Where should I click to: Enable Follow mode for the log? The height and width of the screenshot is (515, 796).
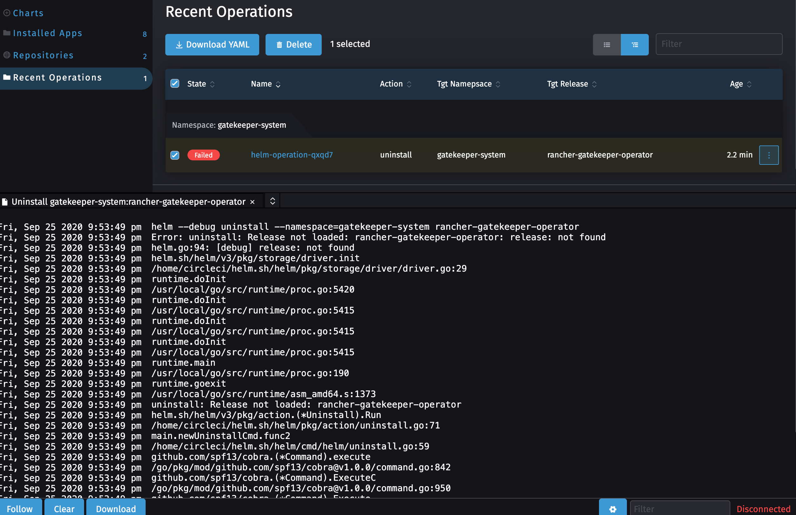click(20, 509)
